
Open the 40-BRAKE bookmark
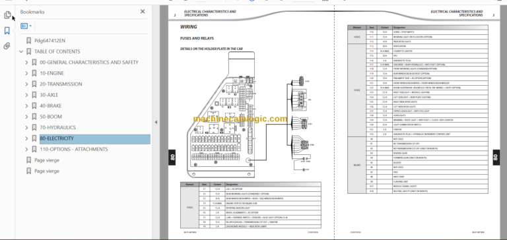tap(50, 106)
